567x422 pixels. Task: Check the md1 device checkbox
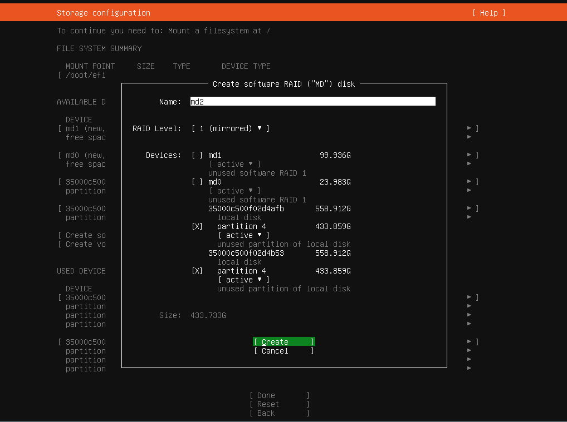pyautogui.click(x=197, y=155)
